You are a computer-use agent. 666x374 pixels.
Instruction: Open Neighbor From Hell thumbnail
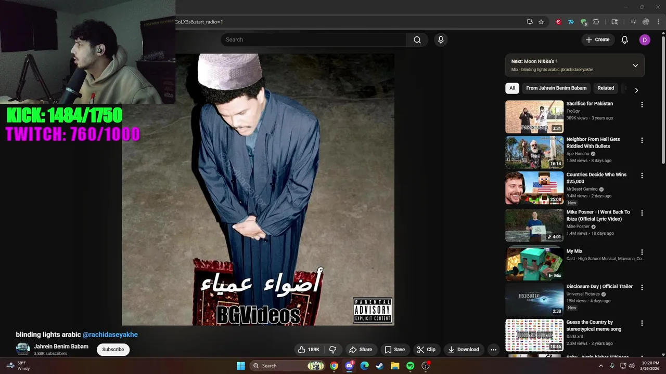point(534,153)
